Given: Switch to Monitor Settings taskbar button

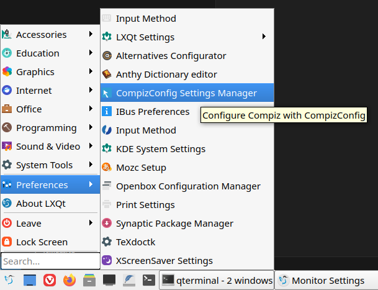Looking at the screenshot, I should coord(326,280).
